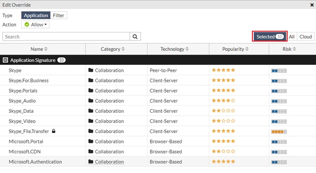
Task: Switch to the Cloud applications tab
Action: pos(306,37)
